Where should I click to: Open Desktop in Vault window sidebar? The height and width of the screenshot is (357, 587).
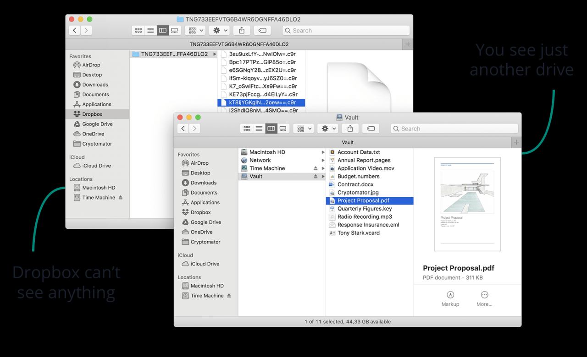point(206,173)
